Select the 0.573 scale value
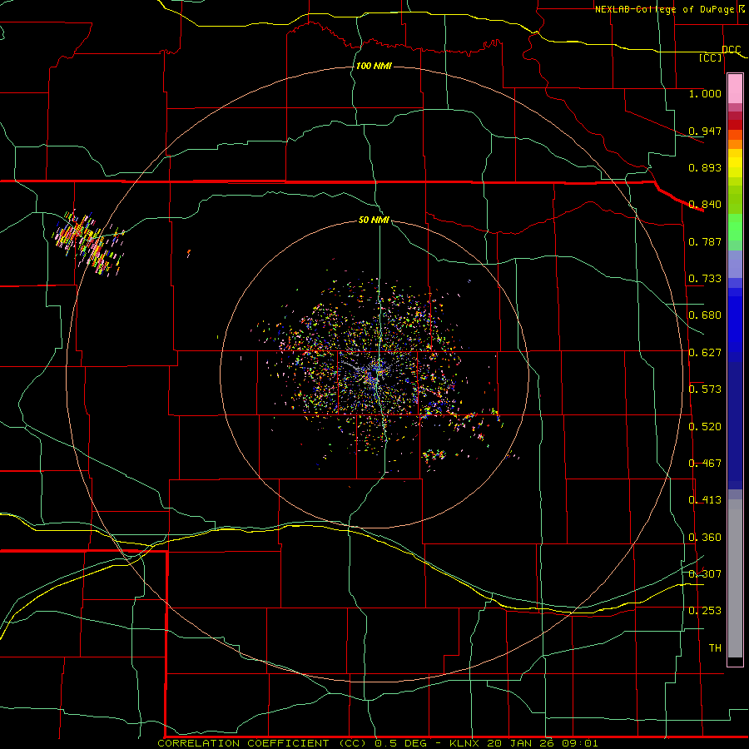The height and width of the screenshot is (749, 749). click(x=705, y=389)
